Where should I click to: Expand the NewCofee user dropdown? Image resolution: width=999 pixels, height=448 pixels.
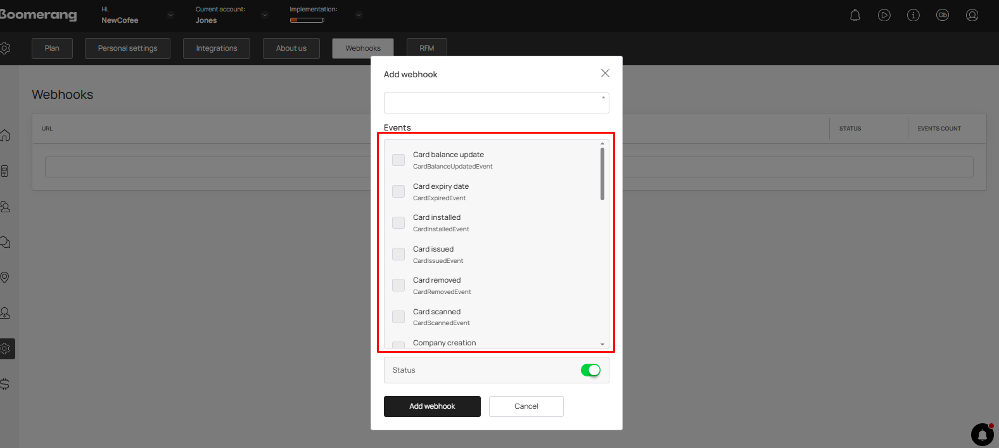tap(170, 15)
